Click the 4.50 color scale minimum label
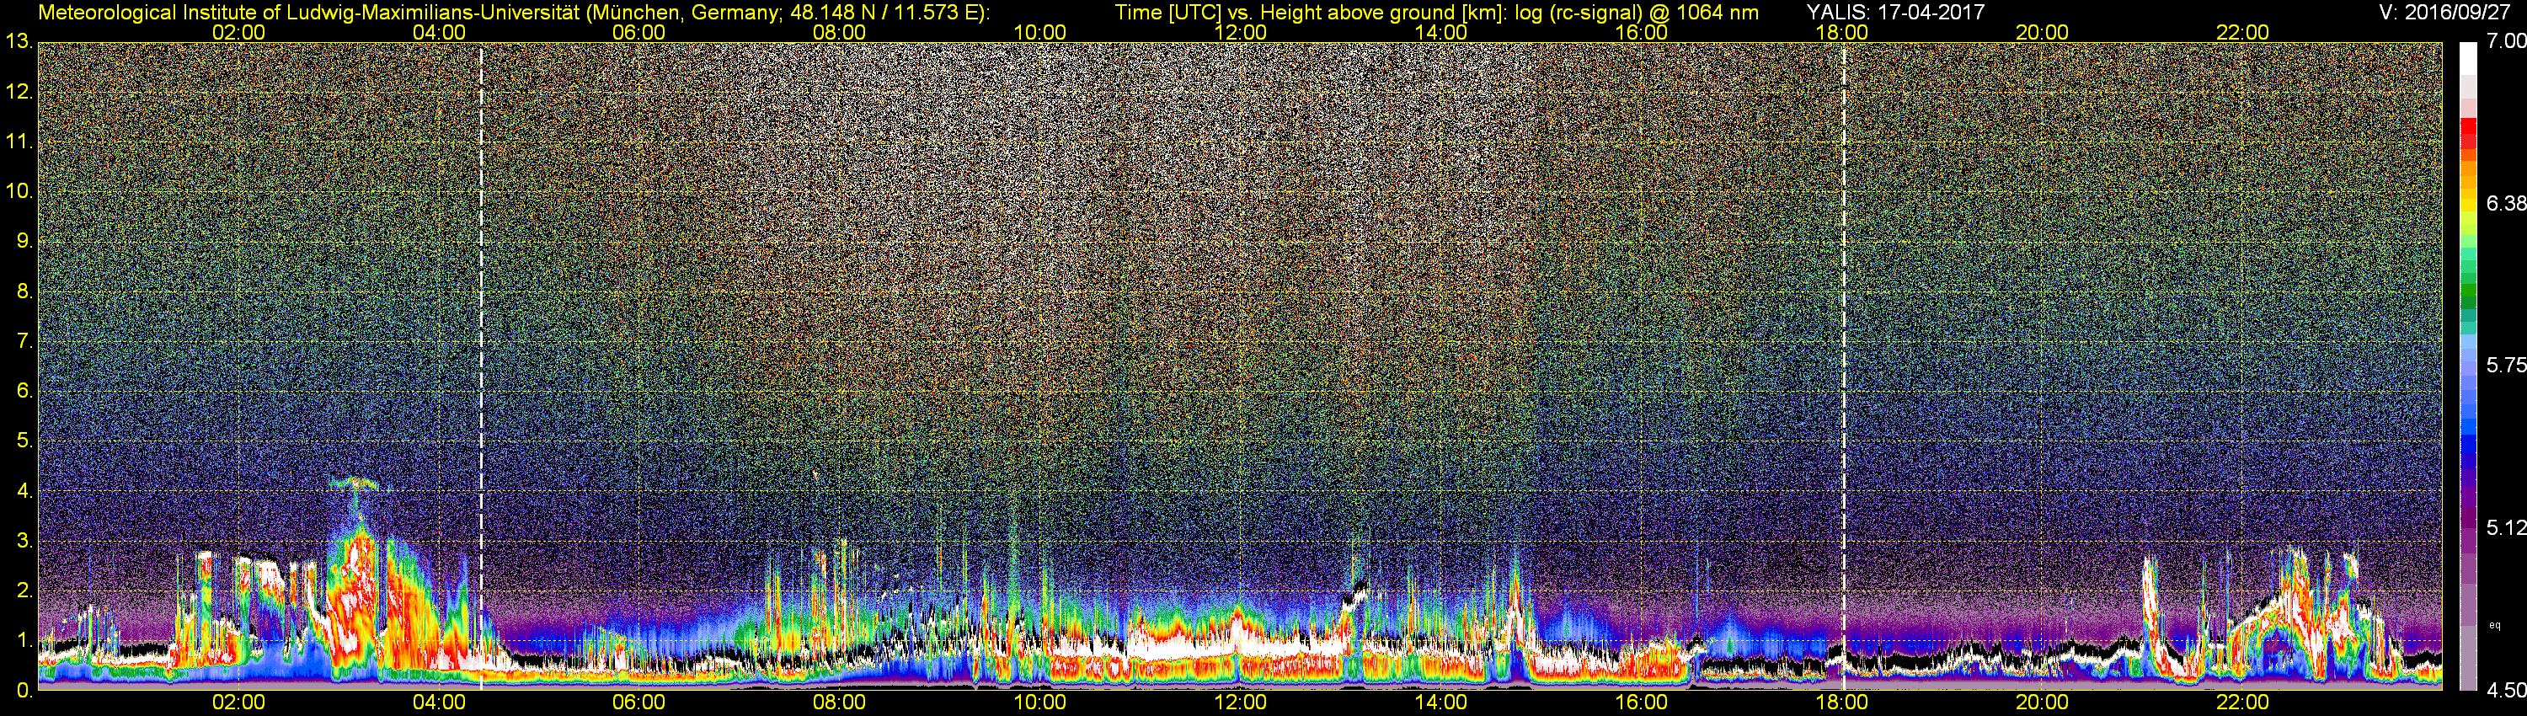This screenshot has height=716, width=2527. 2505,691
